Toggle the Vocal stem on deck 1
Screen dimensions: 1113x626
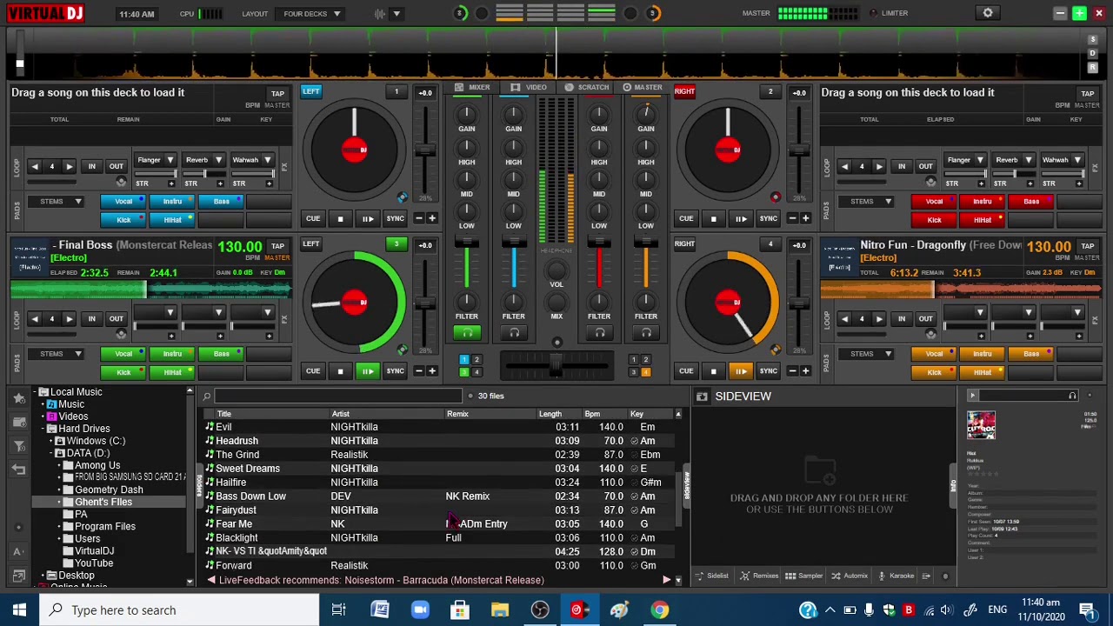point(123,202)
